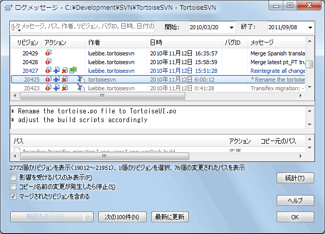Click the log message pane scroll down arrow
Viewport: 325px width, 234px height.
pos(310,124)
